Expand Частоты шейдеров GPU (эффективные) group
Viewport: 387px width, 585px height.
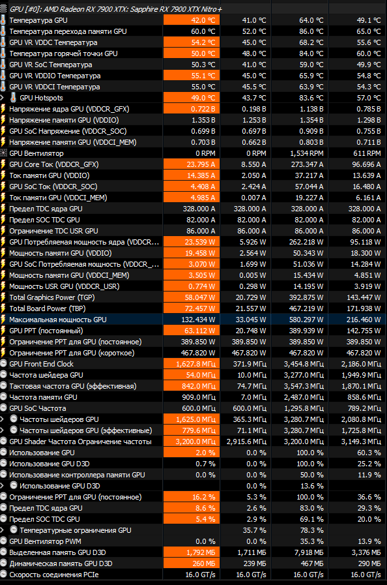[x=2, y=430]
